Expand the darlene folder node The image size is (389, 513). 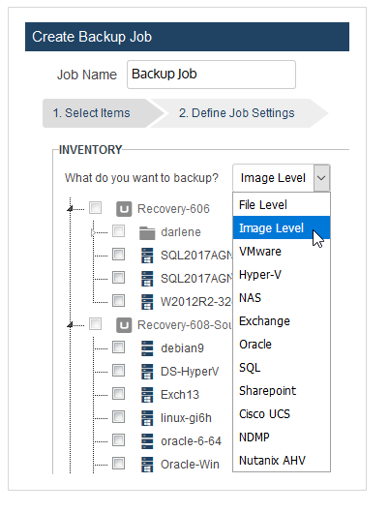tap(93, 232)
